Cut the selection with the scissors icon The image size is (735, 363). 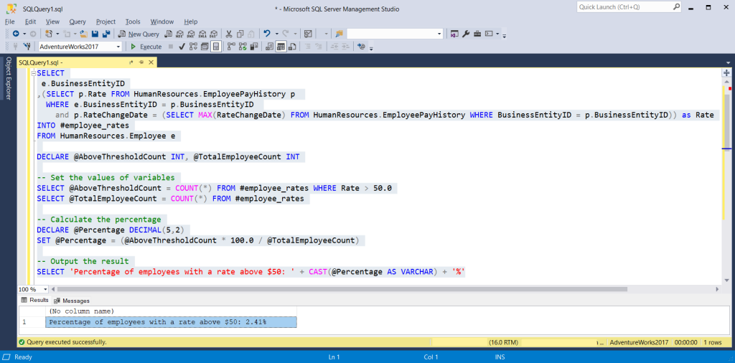point(229,34)
